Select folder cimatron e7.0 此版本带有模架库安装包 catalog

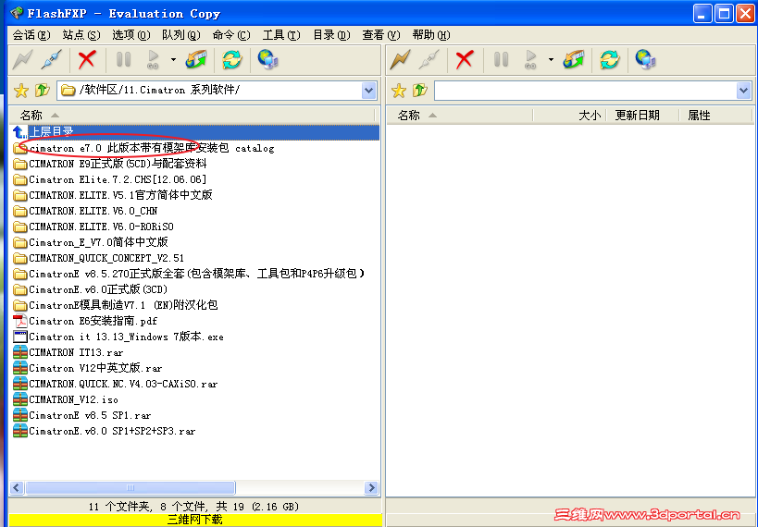pos(144,148)
